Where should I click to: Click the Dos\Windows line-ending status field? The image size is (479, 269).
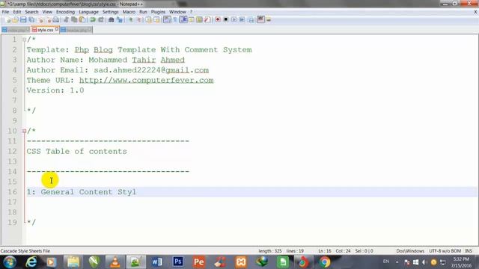coord(410,251)
